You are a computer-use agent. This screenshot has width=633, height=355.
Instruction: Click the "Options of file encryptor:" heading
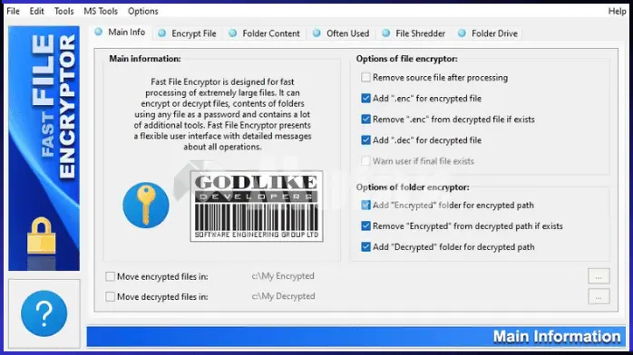tap(407, 59)
